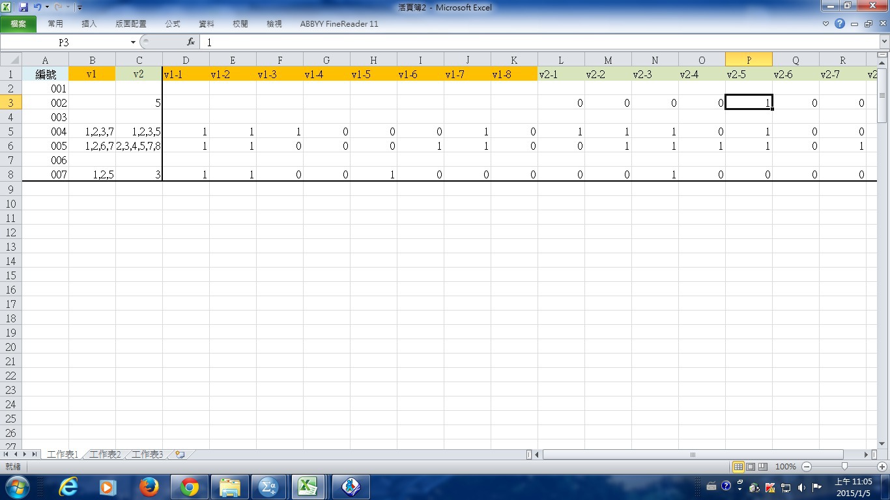Switch to sheet 工作表2
890x500 pixels.
pos(106,454)
